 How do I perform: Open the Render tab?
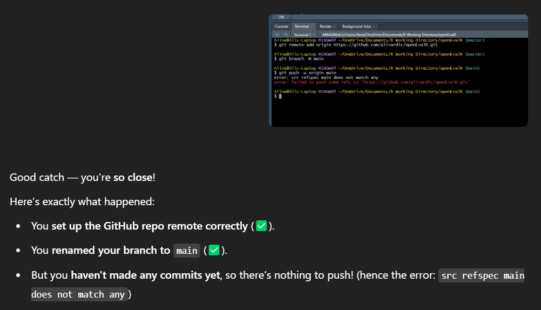point(326,26)
